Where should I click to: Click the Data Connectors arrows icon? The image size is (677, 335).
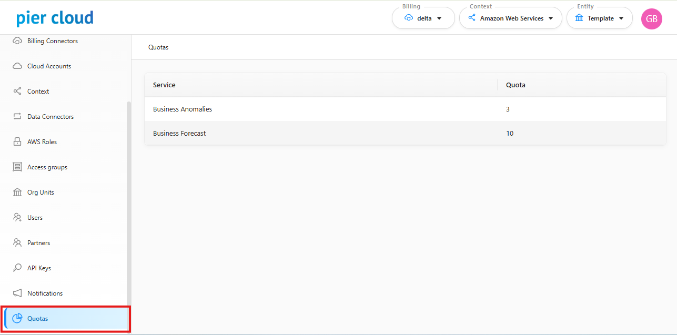[x=17, y=117]
